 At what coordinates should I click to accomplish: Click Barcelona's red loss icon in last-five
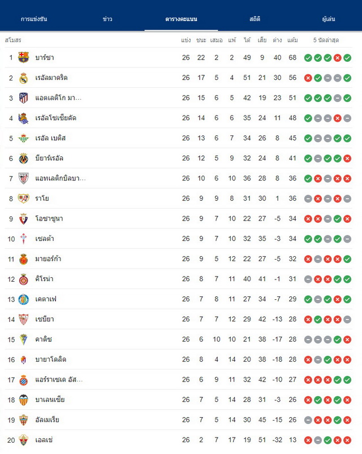(x=338, y=58)
